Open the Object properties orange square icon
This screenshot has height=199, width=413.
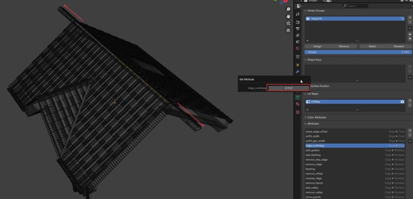coord(298,65)
